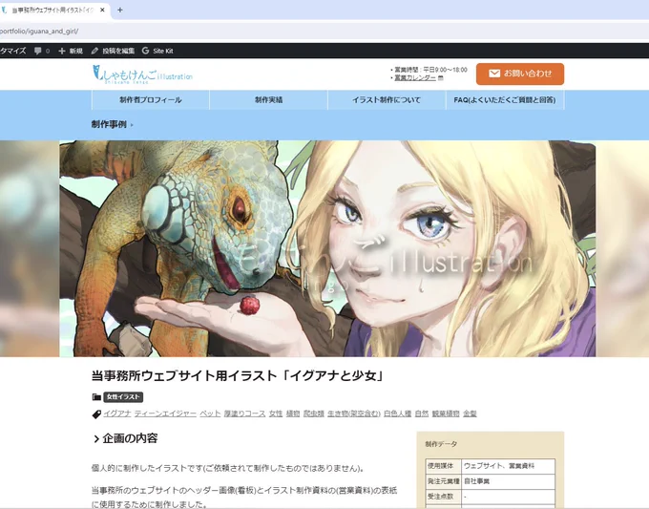Open the 制作実績 nav item
The height and width of the screenshot is (509, 649).
268,100
